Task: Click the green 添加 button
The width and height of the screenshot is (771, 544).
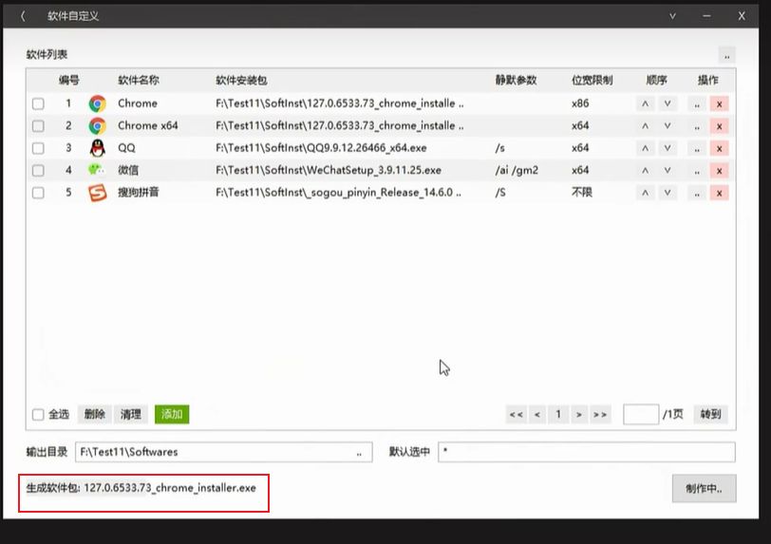Action: (172, 415)
